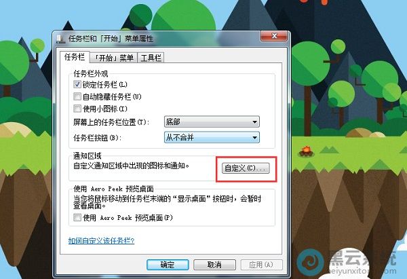Image resolution: width=407 pixels, height=279 pixels.
Task: Close the 任务栏和「开始」菜单属性 dialog
Action: click(x=274, y=36)
